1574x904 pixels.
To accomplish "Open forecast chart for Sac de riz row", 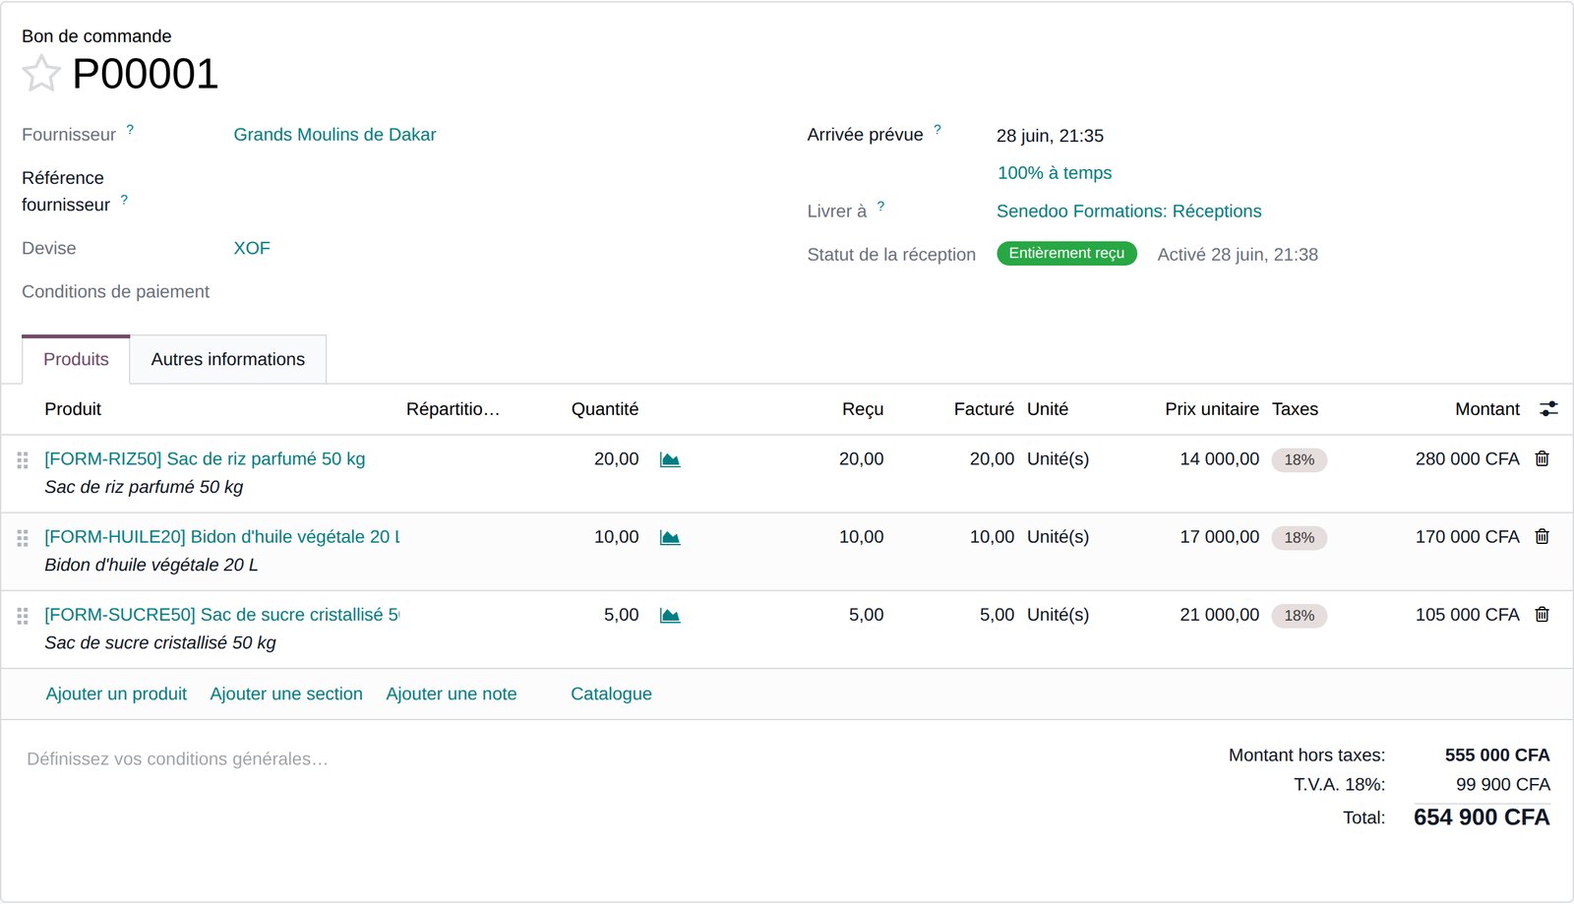I will pyautogui.click(x=670, y=459).
